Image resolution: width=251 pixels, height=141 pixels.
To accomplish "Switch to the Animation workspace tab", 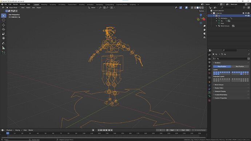I will 90,5.
